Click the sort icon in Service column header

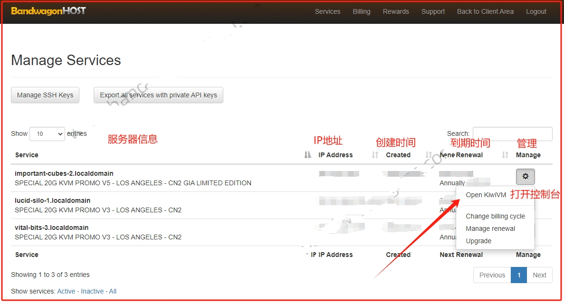click(307, 155)
